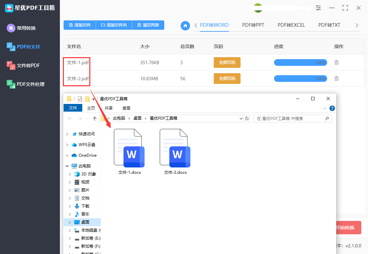Viewport: 368px width, 254px height.
Task: Click 全部页码 for 文件-1.pdf
Action: pos(227,62)
